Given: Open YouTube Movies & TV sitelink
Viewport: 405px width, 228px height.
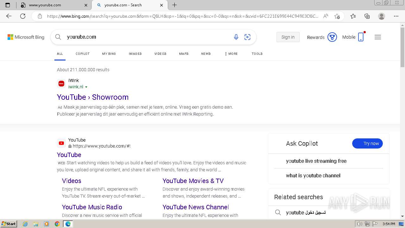Looking at the screenshot, I should 193,181.
